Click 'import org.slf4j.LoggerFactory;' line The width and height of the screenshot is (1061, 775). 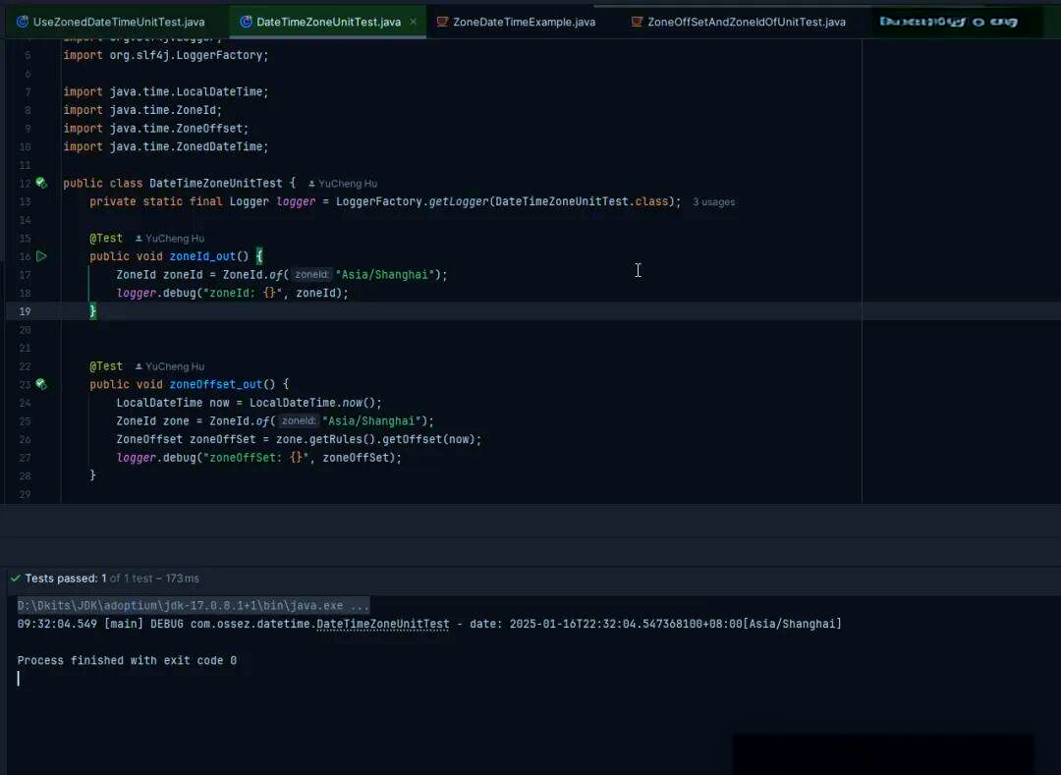pyautogui.click(x=166, y=55)
